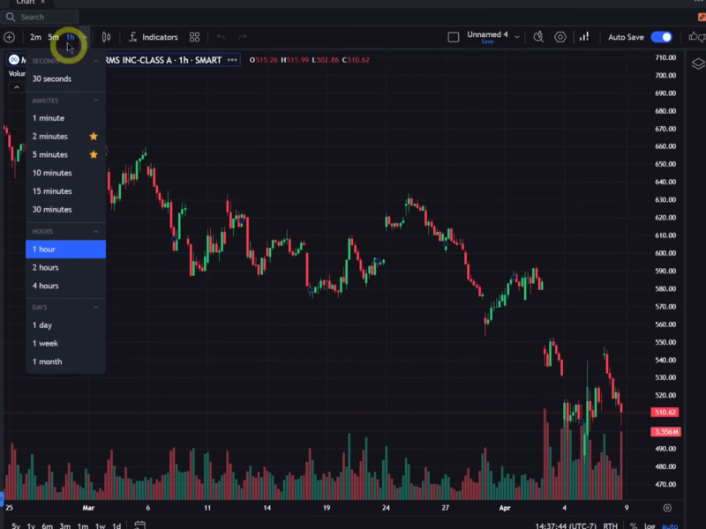Click the Search symbol field
The height and width of the screenshot is (529, 706).
tap(44, 17)
